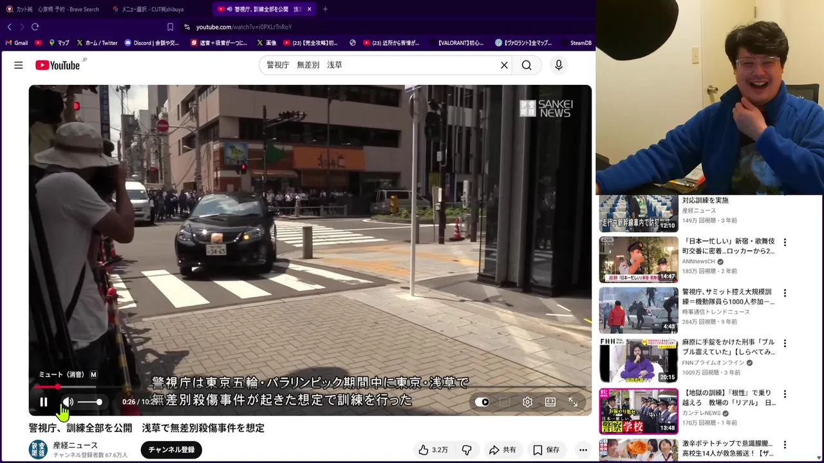Viewport: 824px width, 463px height.
Task: Open 激辛ポテトチップ video title
Action: click(x=729, y=448)
